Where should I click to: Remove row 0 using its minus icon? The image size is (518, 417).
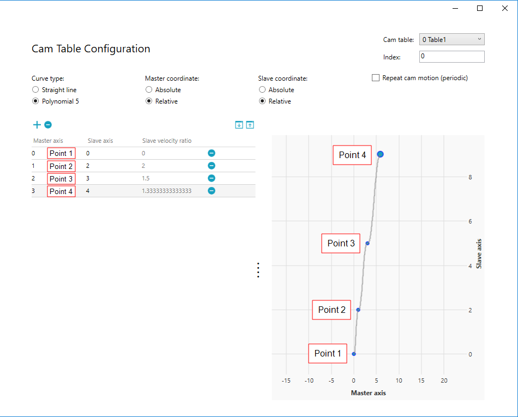[212, 153]
